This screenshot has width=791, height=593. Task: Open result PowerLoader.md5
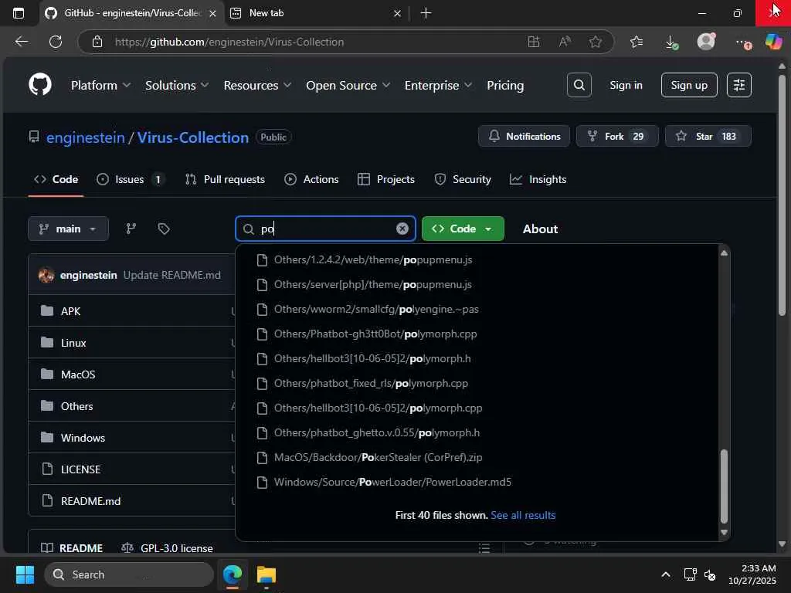coord(392,482)
